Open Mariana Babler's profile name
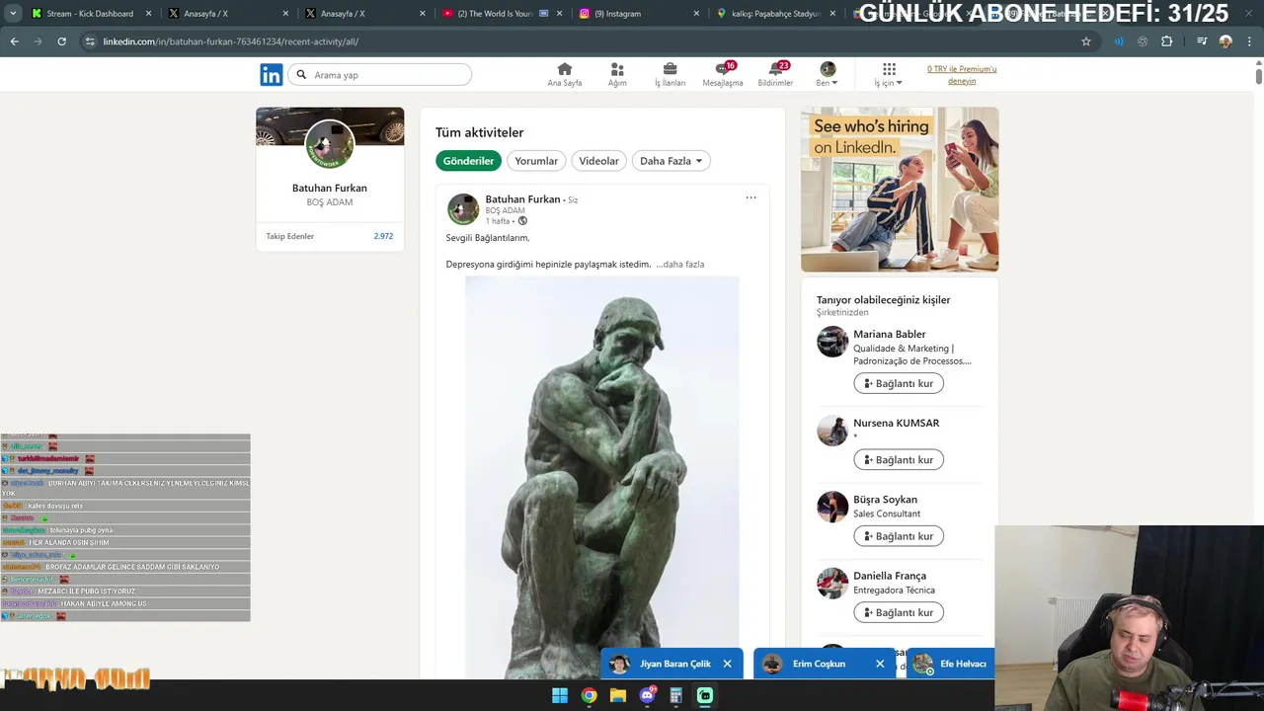Viewport: 1264px width, 711px height. (x=889, y=334)
